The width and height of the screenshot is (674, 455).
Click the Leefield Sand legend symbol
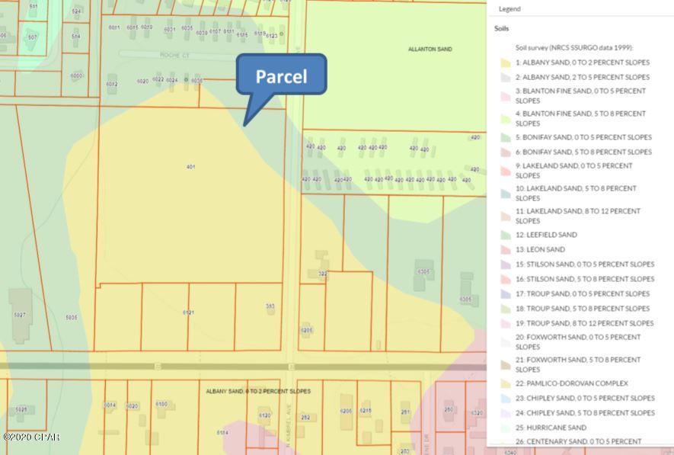tap(505, 235)
